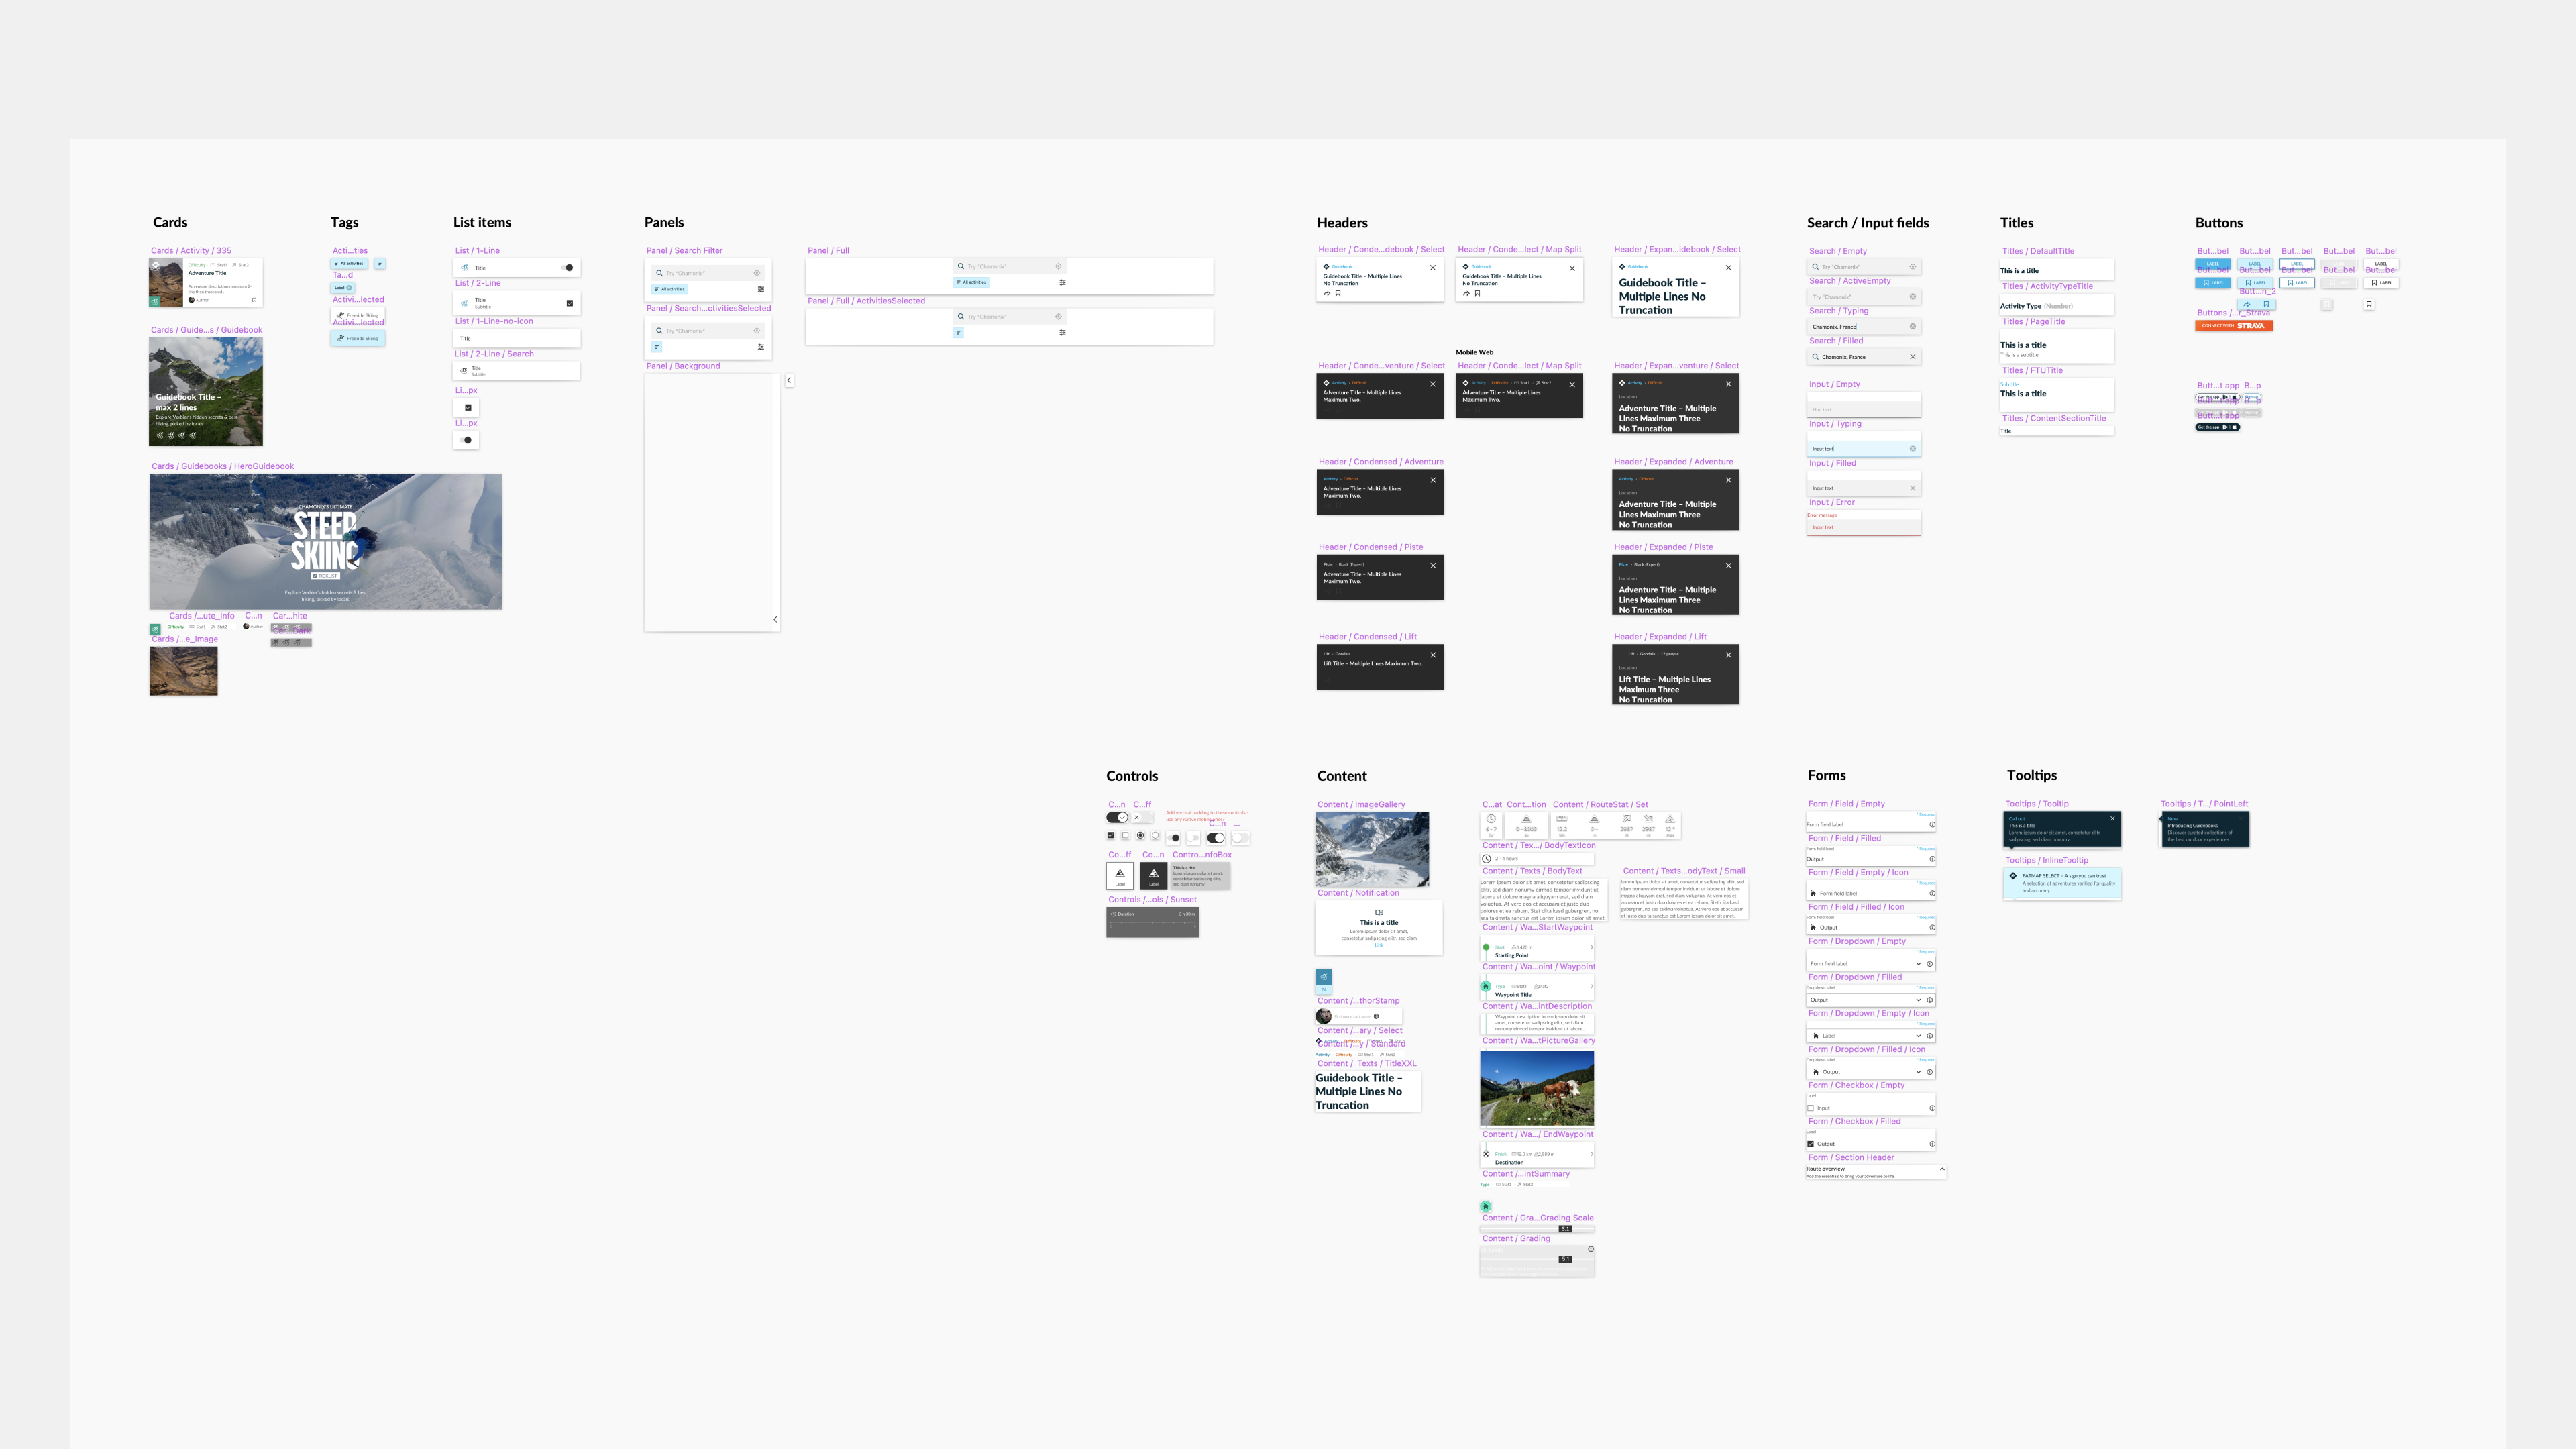2576x1449 pixels.
Task: Click info icon in Form / Field / Empty
Action: coord(1931,825)
